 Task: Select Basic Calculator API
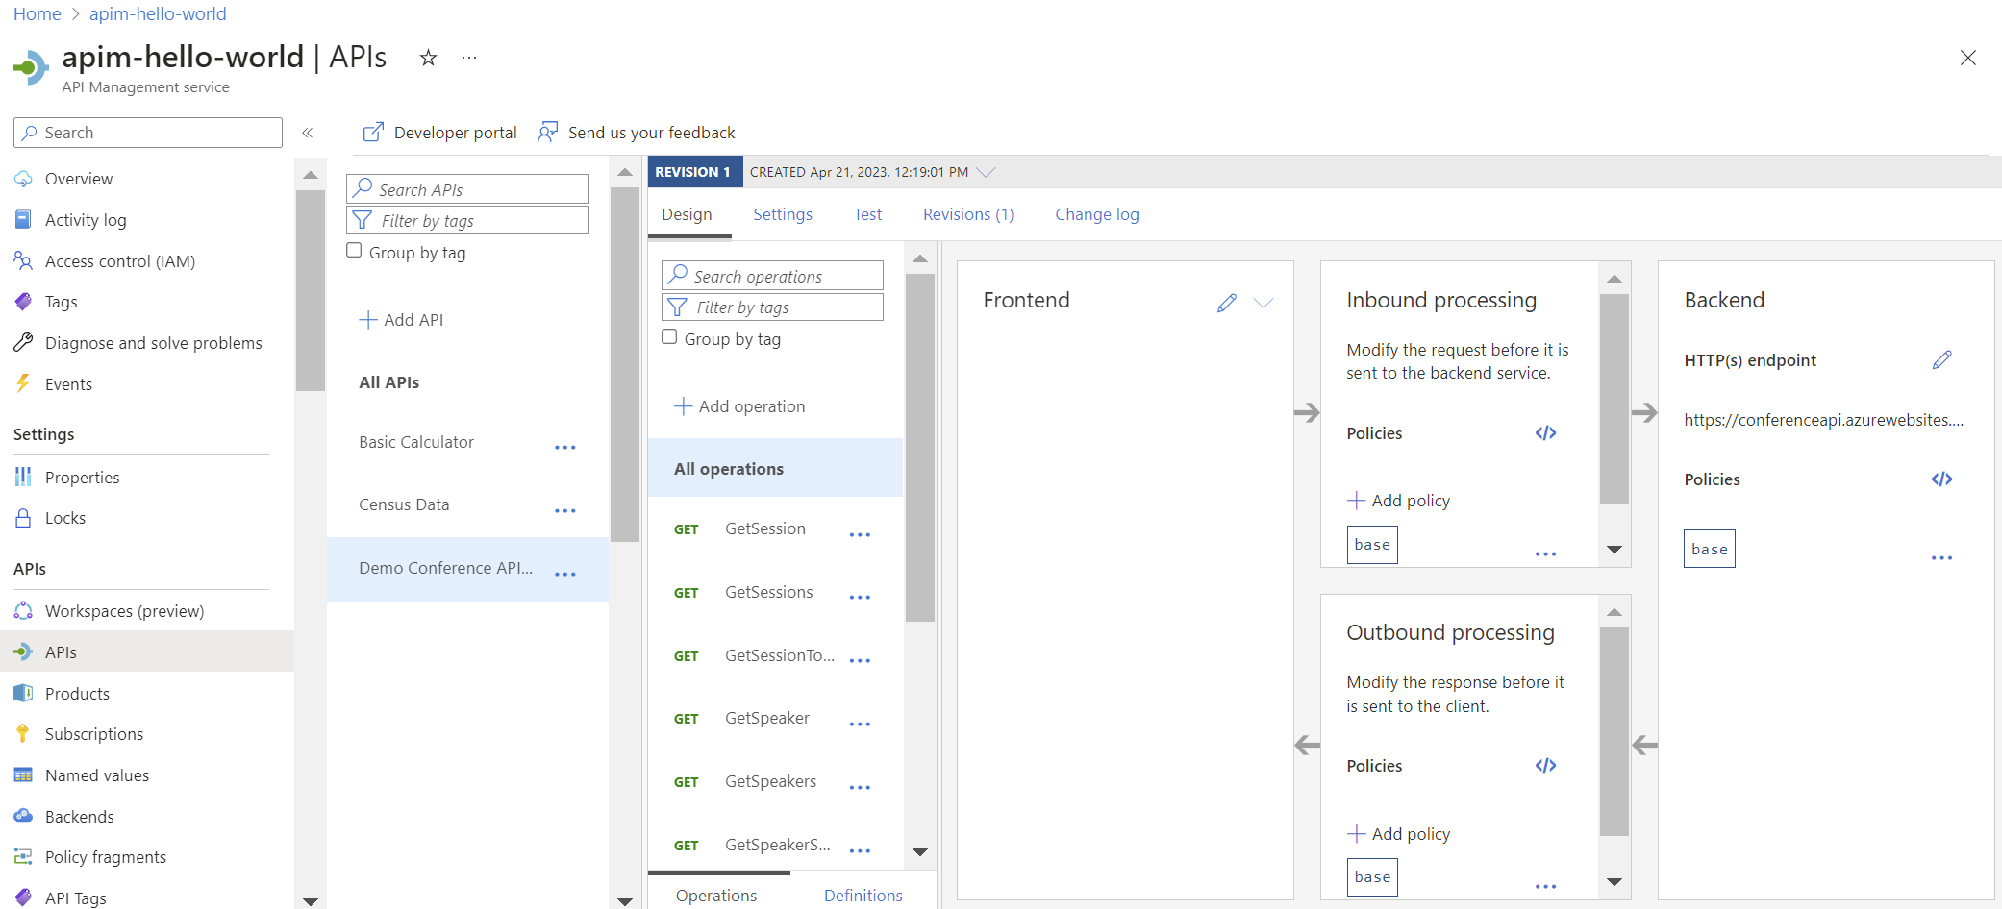(416, 442)
